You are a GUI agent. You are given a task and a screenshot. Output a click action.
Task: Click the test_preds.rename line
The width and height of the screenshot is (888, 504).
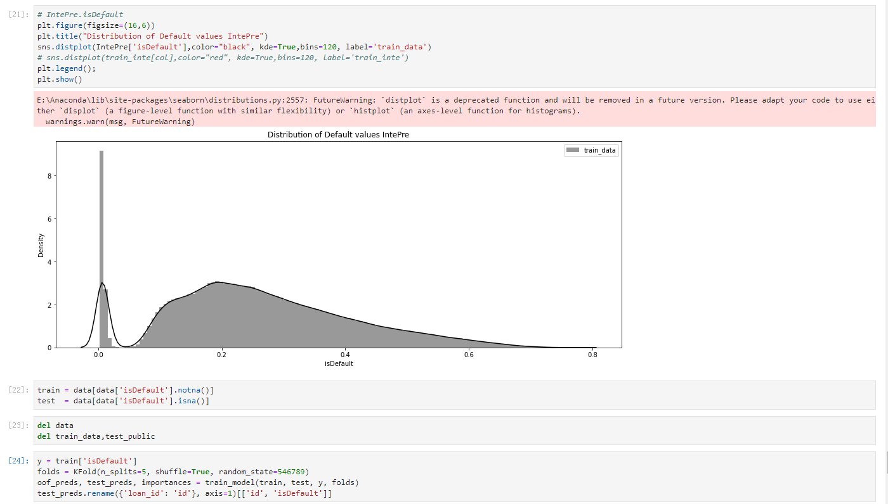click(185, 493)
